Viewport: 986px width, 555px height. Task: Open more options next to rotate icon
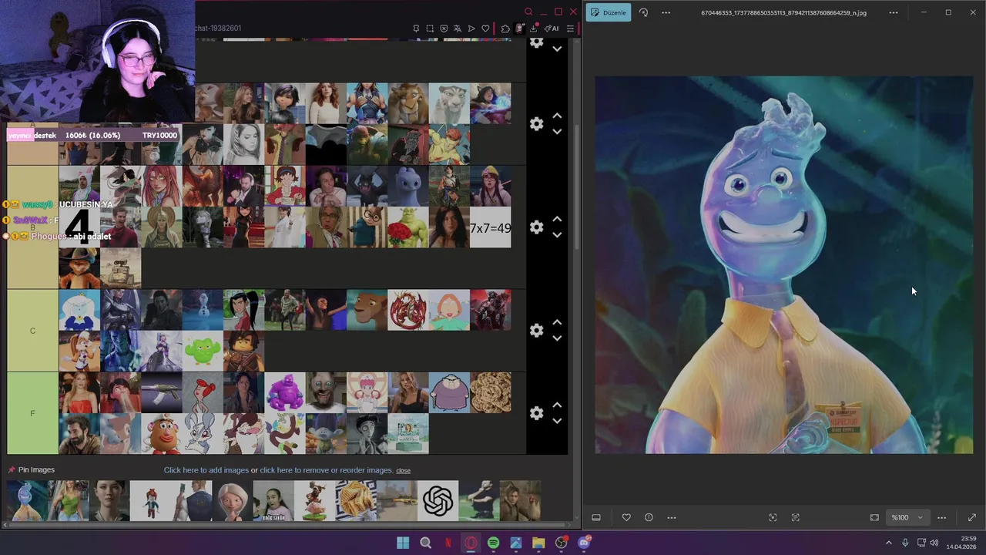[x=666, y=12]
